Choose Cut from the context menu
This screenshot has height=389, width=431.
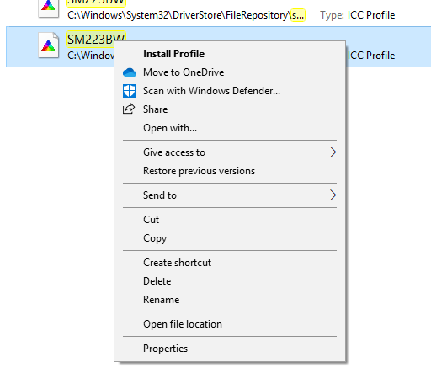pyautogui.click(x=151, y=220)
